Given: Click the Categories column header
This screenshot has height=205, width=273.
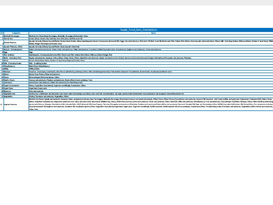Looking at the screenshot, I should pyautogui.click(x=16, y=33).
